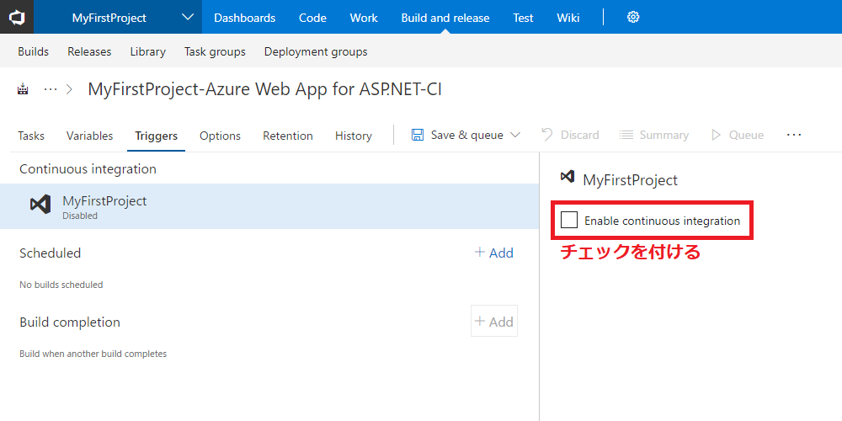Go to Task groups sub-page
The width and height of the screenshot is (842, 421).
coord(215,51)
